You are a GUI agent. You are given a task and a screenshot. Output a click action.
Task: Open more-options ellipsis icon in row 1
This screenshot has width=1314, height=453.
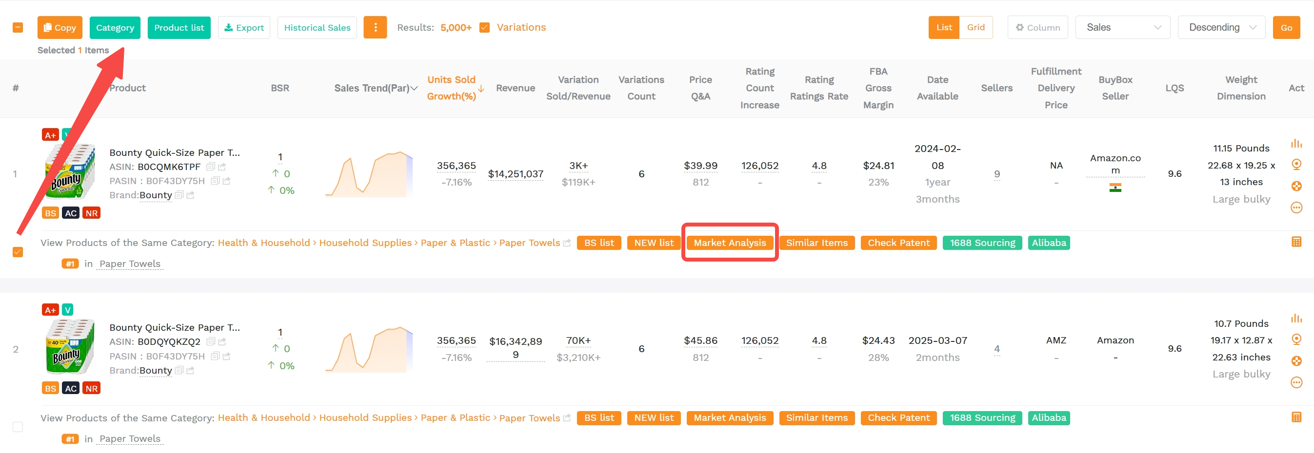coord(1296,208)
